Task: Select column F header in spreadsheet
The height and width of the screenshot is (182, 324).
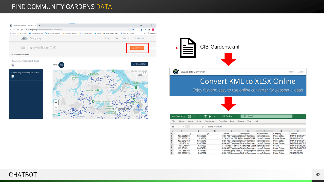Action: click(265, 131)
